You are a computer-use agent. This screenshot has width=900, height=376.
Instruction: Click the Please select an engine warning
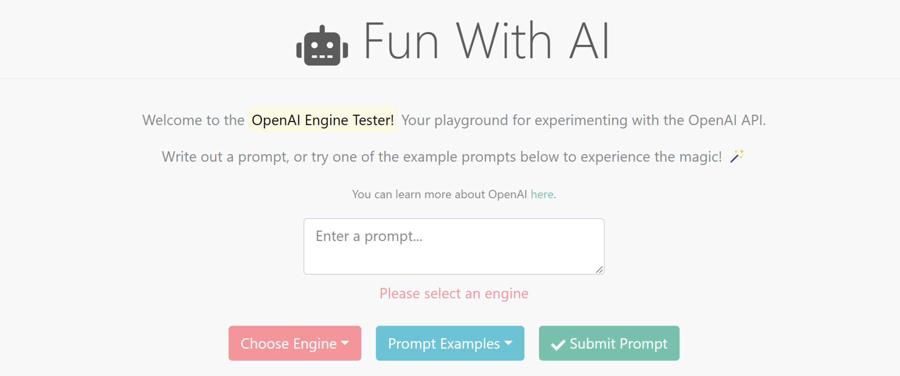coord(454,293)
